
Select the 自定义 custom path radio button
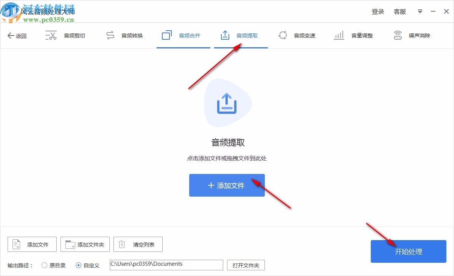point(79,265)
